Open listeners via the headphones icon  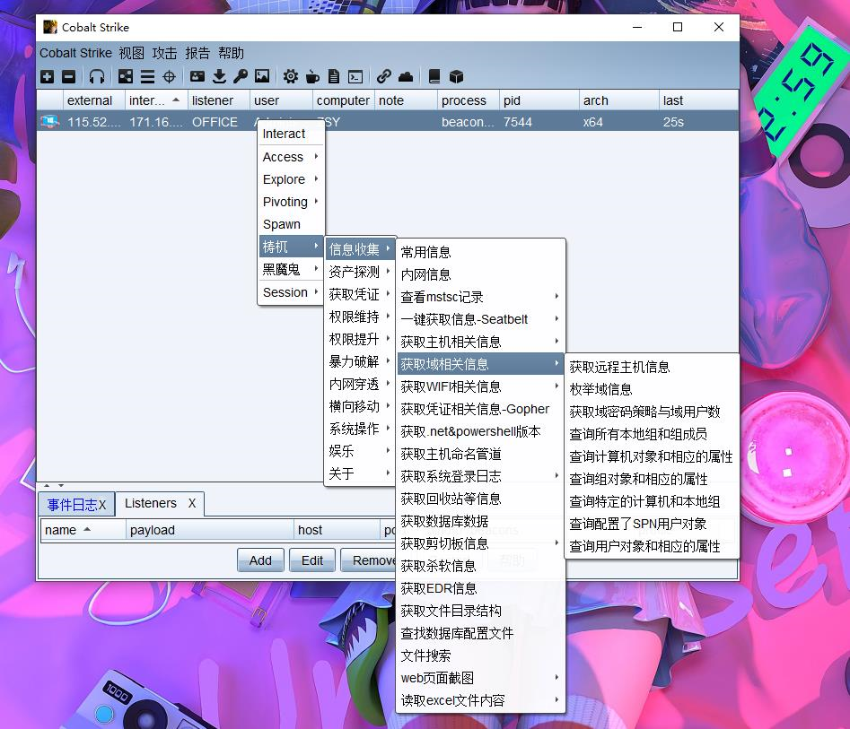click(x=97, y=77)
